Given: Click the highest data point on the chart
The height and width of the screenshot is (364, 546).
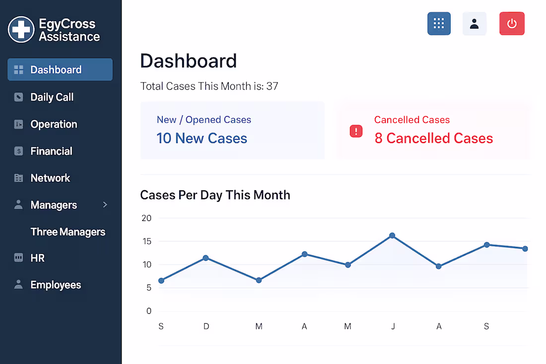Looking at the screenshot, I should (x=393, y=236).
